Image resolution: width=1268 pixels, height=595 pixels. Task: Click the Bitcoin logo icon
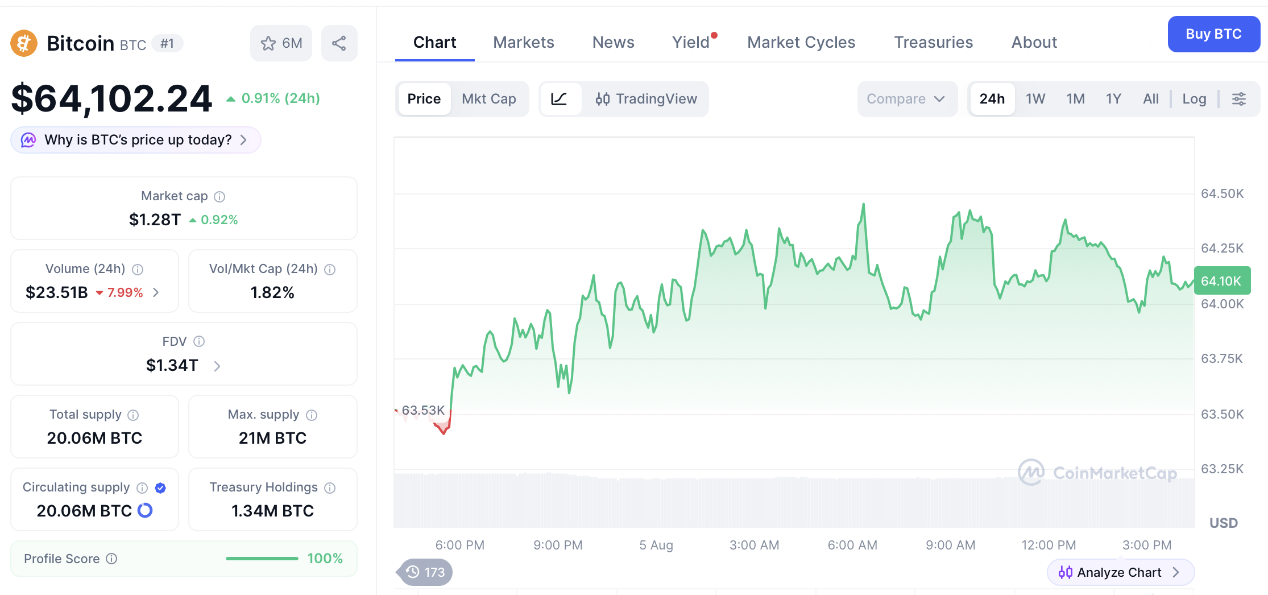tap(24, 43)
